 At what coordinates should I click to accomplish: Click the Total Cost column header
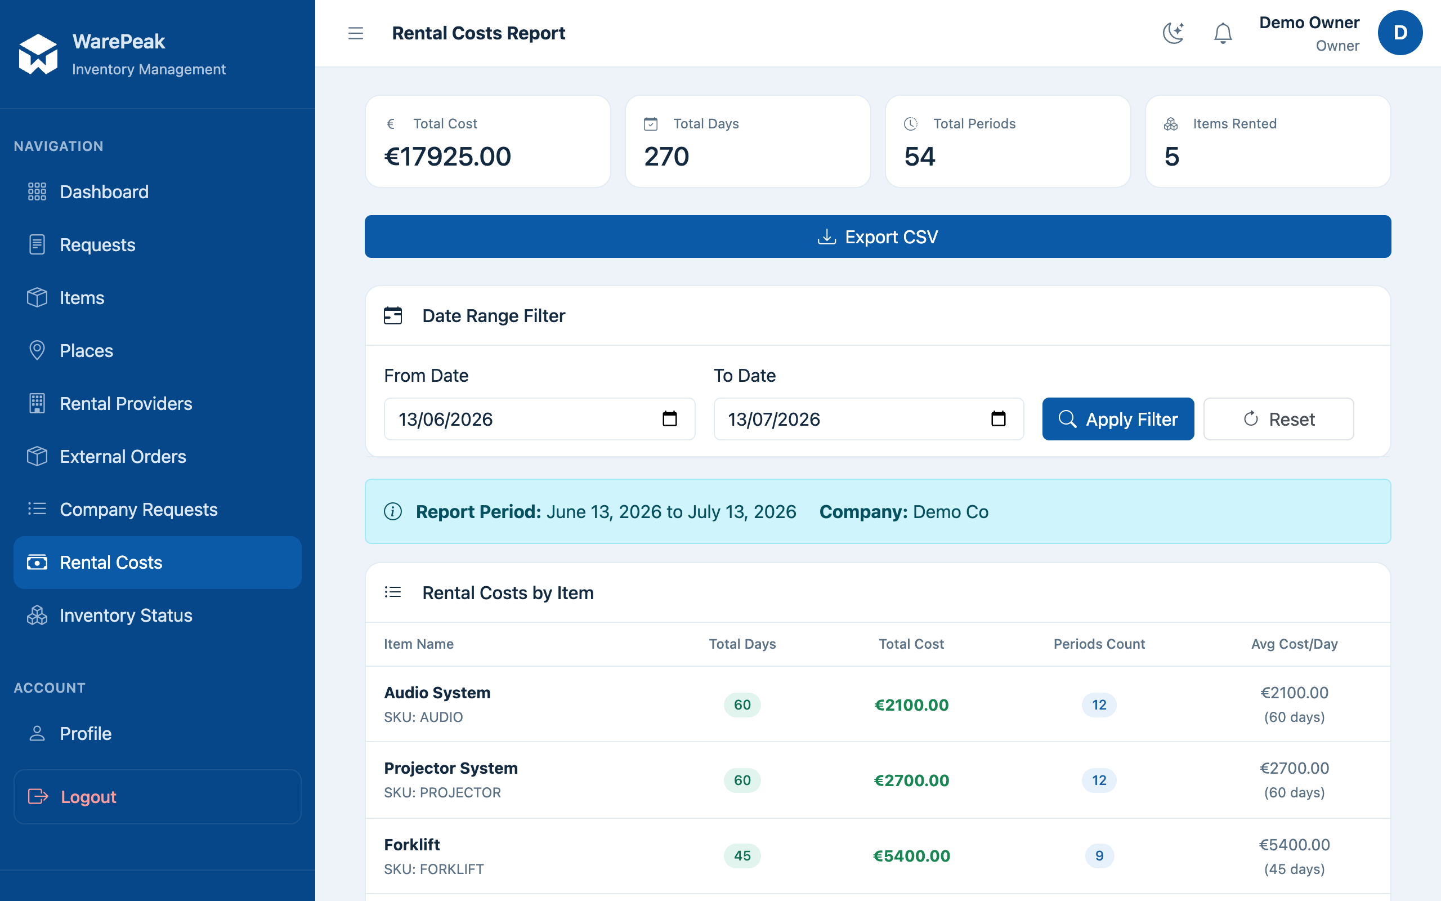pos(911,644)
